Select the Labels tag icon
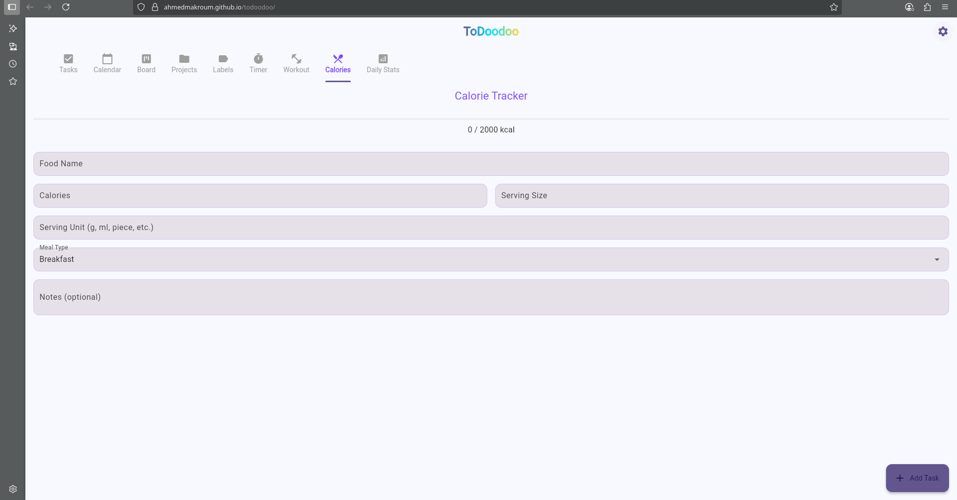957x500 pixels. pos(222,58)
